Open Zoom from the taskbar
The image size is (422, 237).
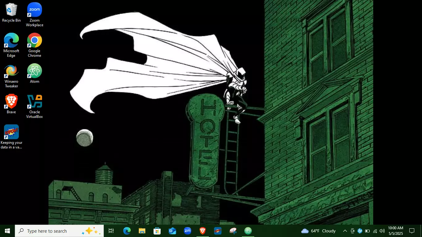tap(188, 231)
